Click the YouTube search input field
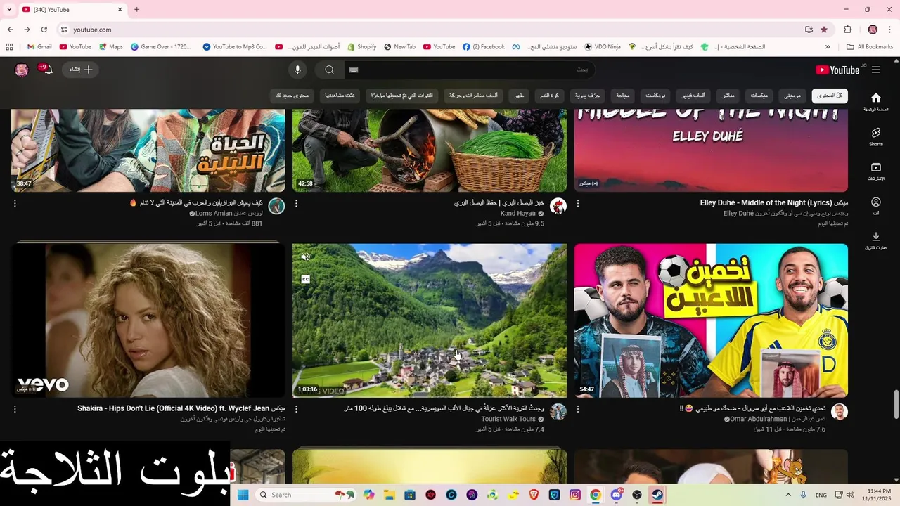 [x=470, y=70]
